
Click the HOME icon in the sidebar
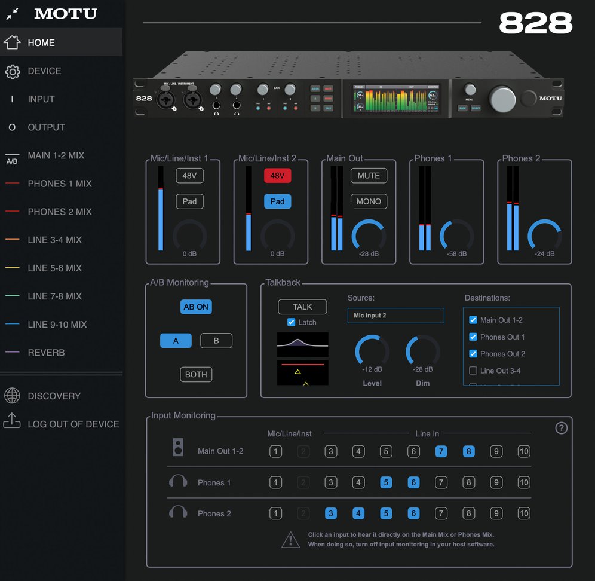12,42
